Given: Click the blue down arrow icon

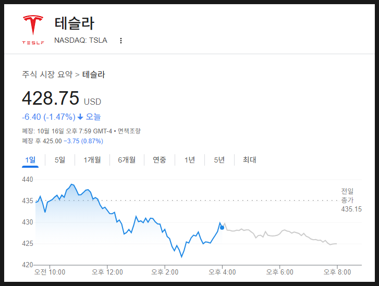Looking at the screenshot, I should 80,117.
